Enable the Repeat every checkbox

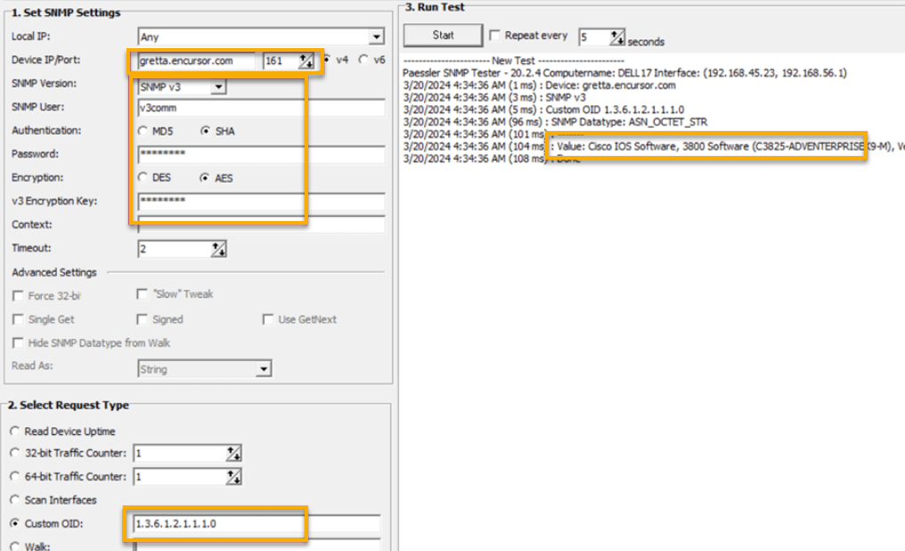[x=494, y=36]
